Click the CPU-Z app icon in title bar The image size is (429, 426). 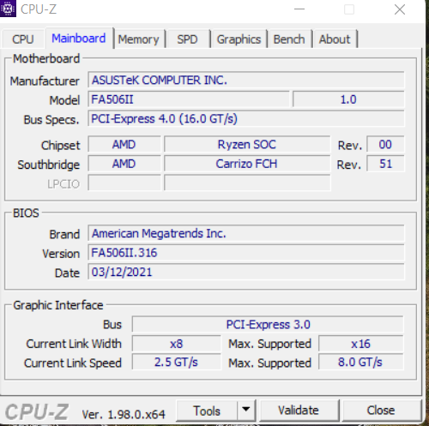(x=8, y=9)
